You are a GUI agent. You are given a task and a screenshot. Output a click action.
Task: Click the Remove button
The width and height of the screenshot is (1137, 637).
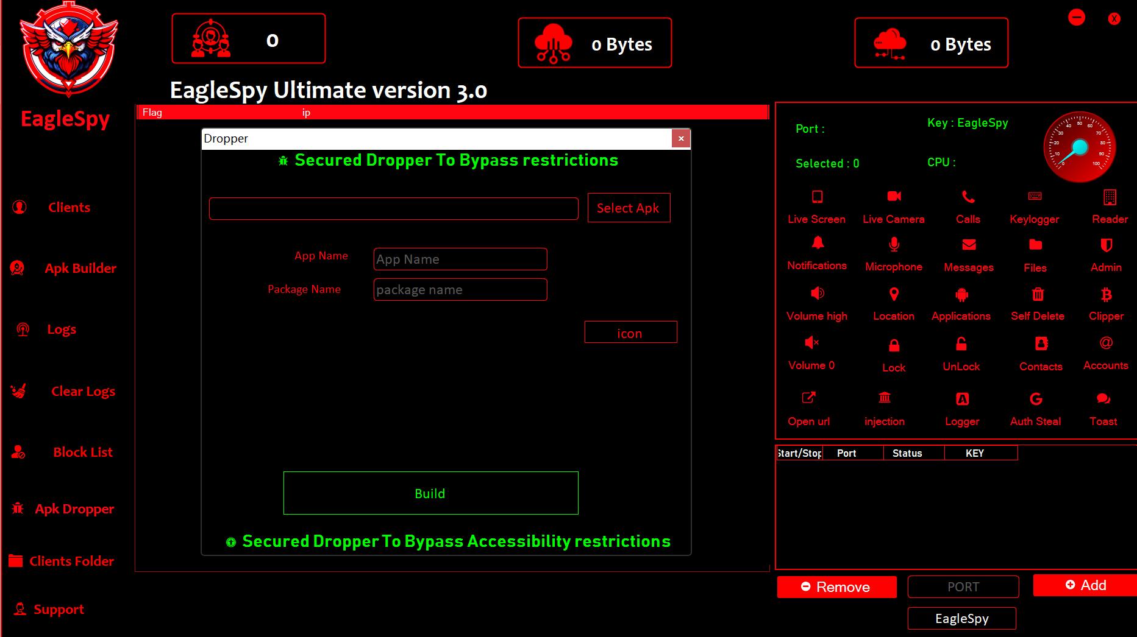point(836,587)
